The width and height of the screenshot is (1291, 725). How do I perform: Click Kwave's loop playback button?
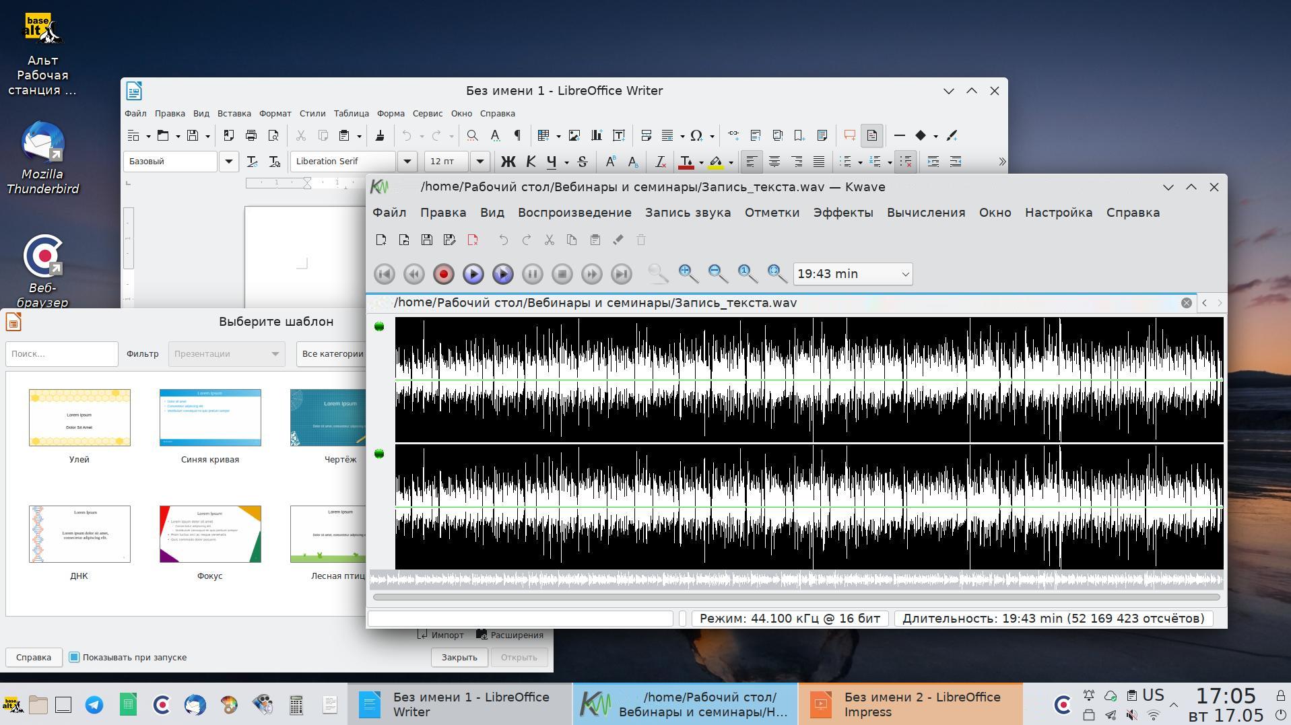tap(502, 274)
